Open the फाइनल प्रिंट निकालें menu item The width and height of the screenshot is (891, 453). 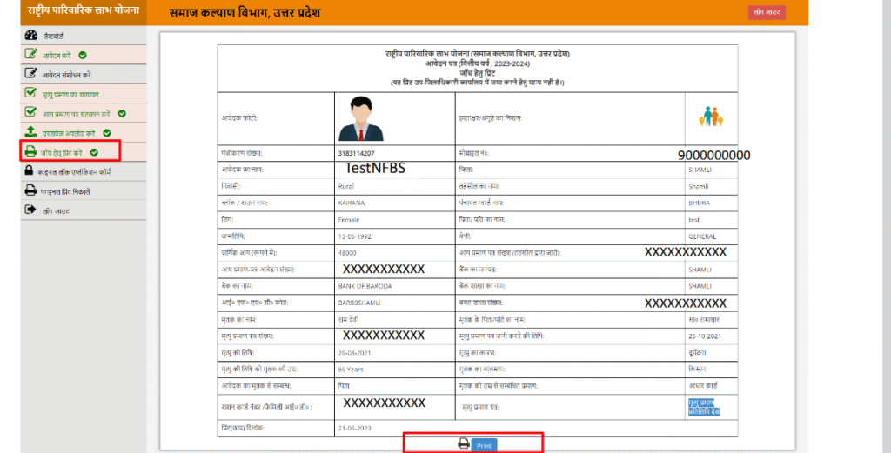tap(66, 190)
